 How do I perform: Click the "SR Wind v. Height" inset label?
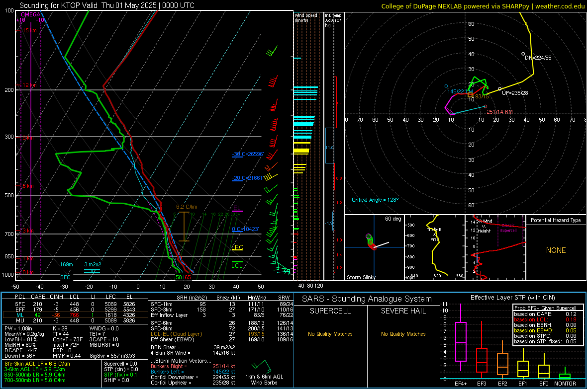click(485, 226)
